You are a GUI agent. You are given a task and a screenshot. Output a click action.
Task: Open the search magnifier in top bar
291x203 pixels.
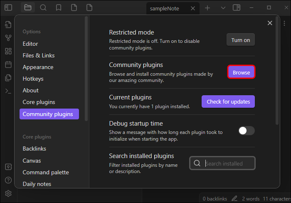[43, 7]
